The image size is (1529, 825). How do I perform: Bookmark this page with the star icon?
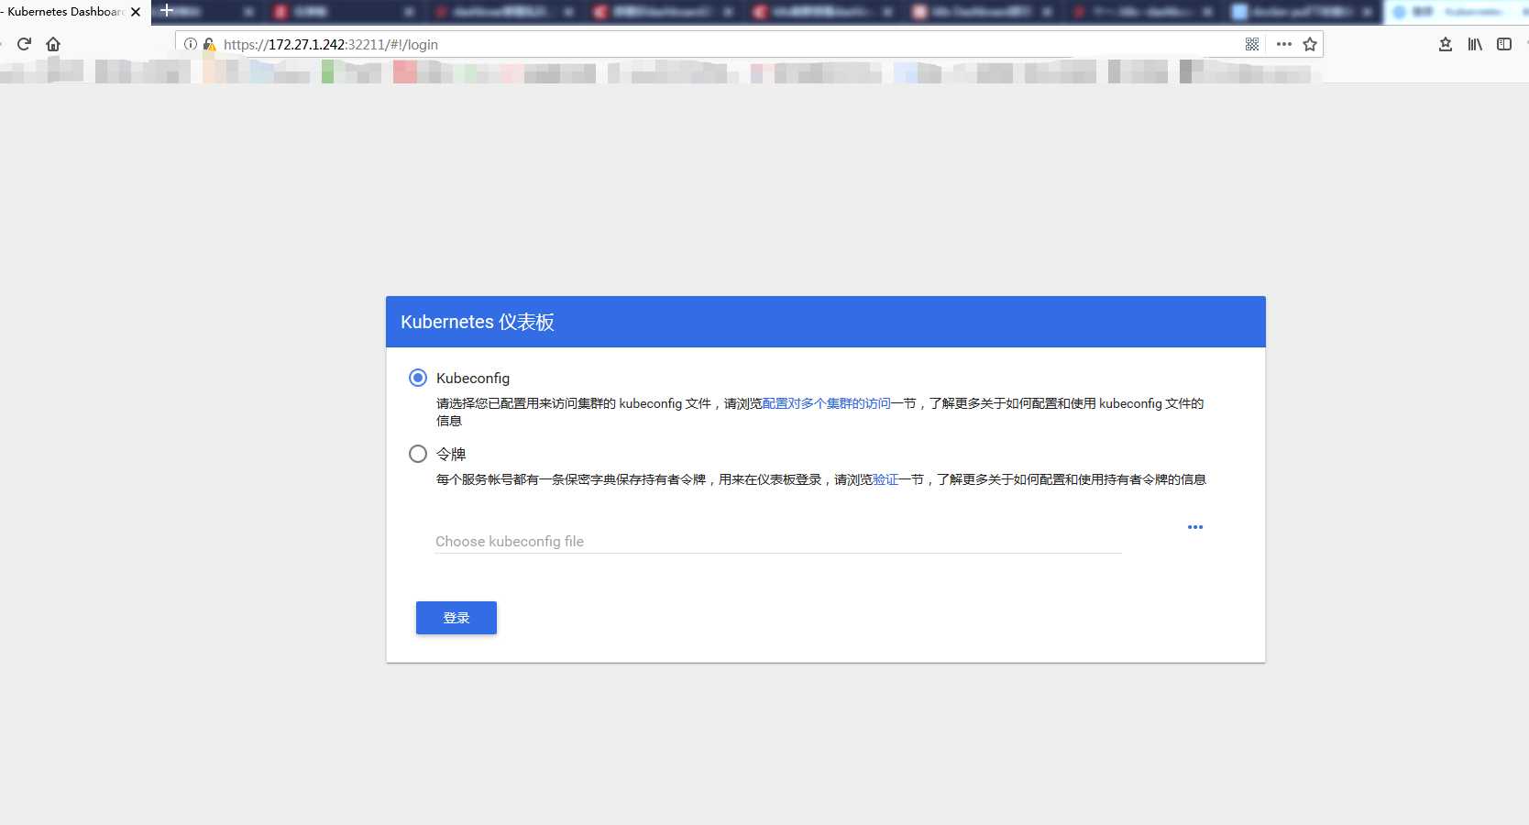pos(1310,44)
